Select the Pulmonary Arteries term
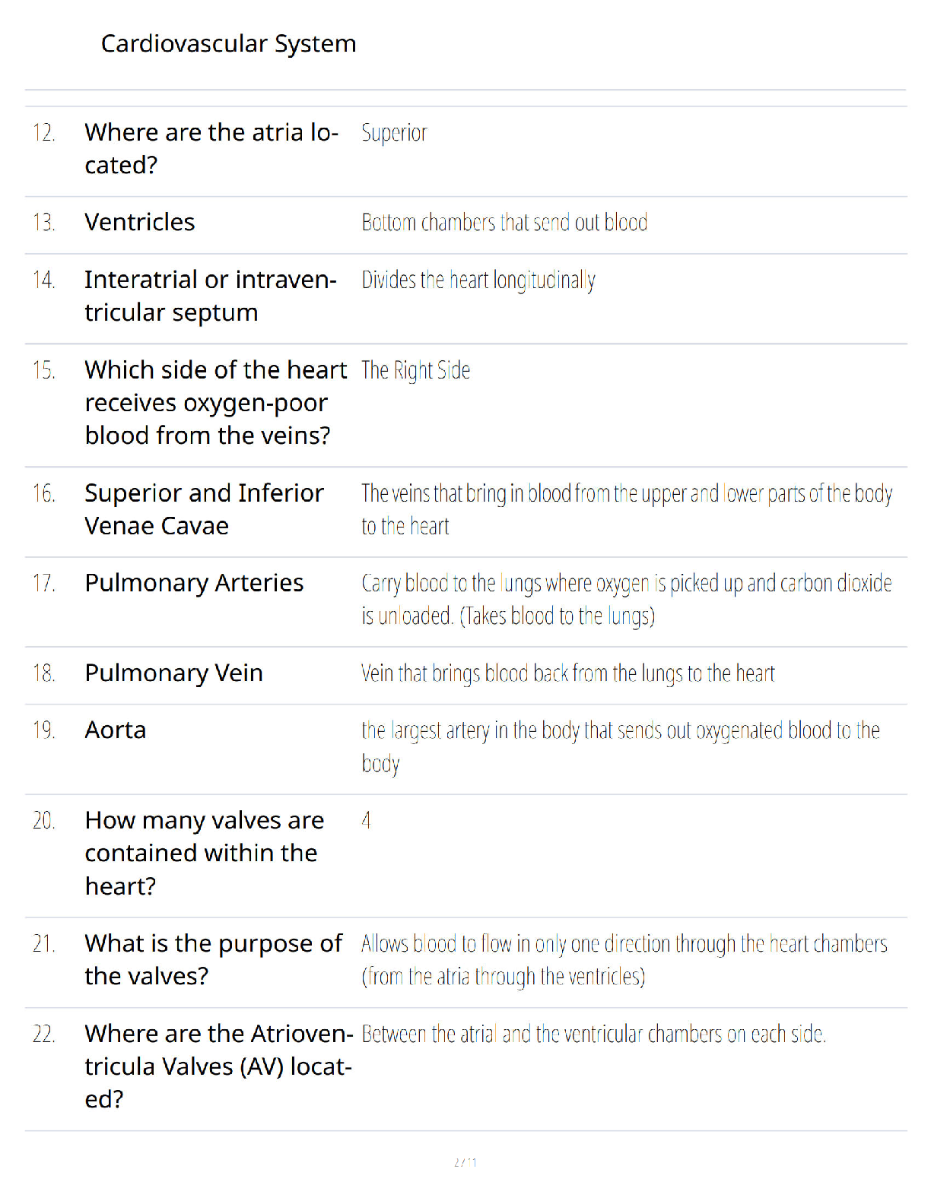Viewport: 931px width, 1204px height. coord(194,583)
